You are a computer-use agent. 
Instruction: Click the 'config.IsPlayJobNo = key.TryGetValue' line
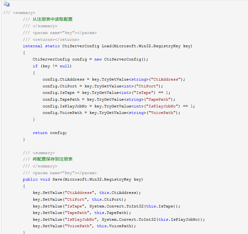coord(119,106)
